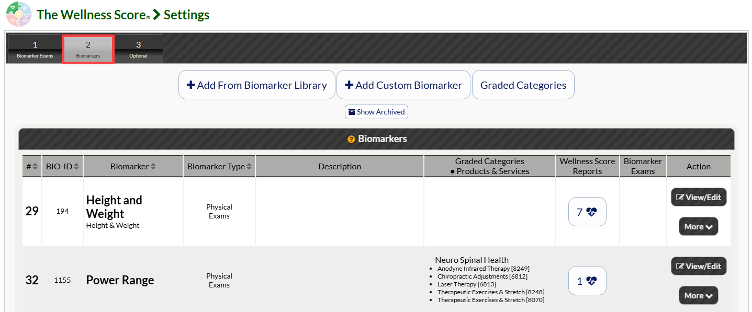Toggle Show Archived biomarkers
This screenshot has height=312, width=752.
pos(376,112)
